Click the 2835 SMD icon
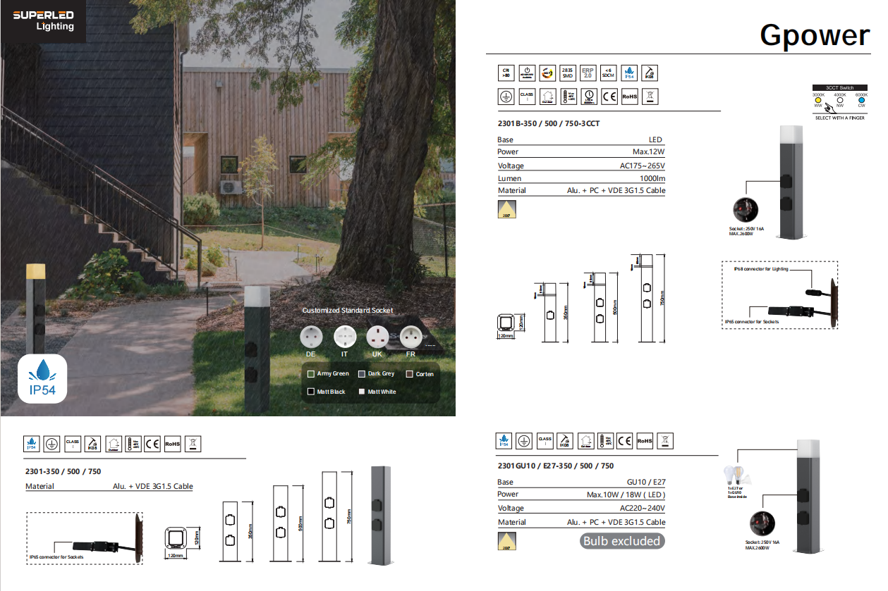Screen dimensions: 888x591 (x=567, y=73)
